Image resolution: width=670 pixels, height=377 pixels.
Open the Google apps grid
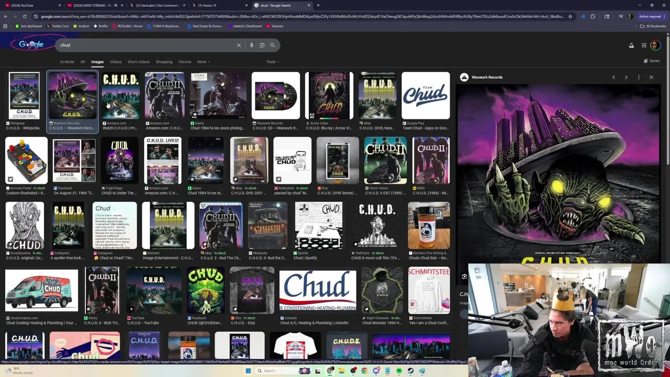[x=644, y=46]
